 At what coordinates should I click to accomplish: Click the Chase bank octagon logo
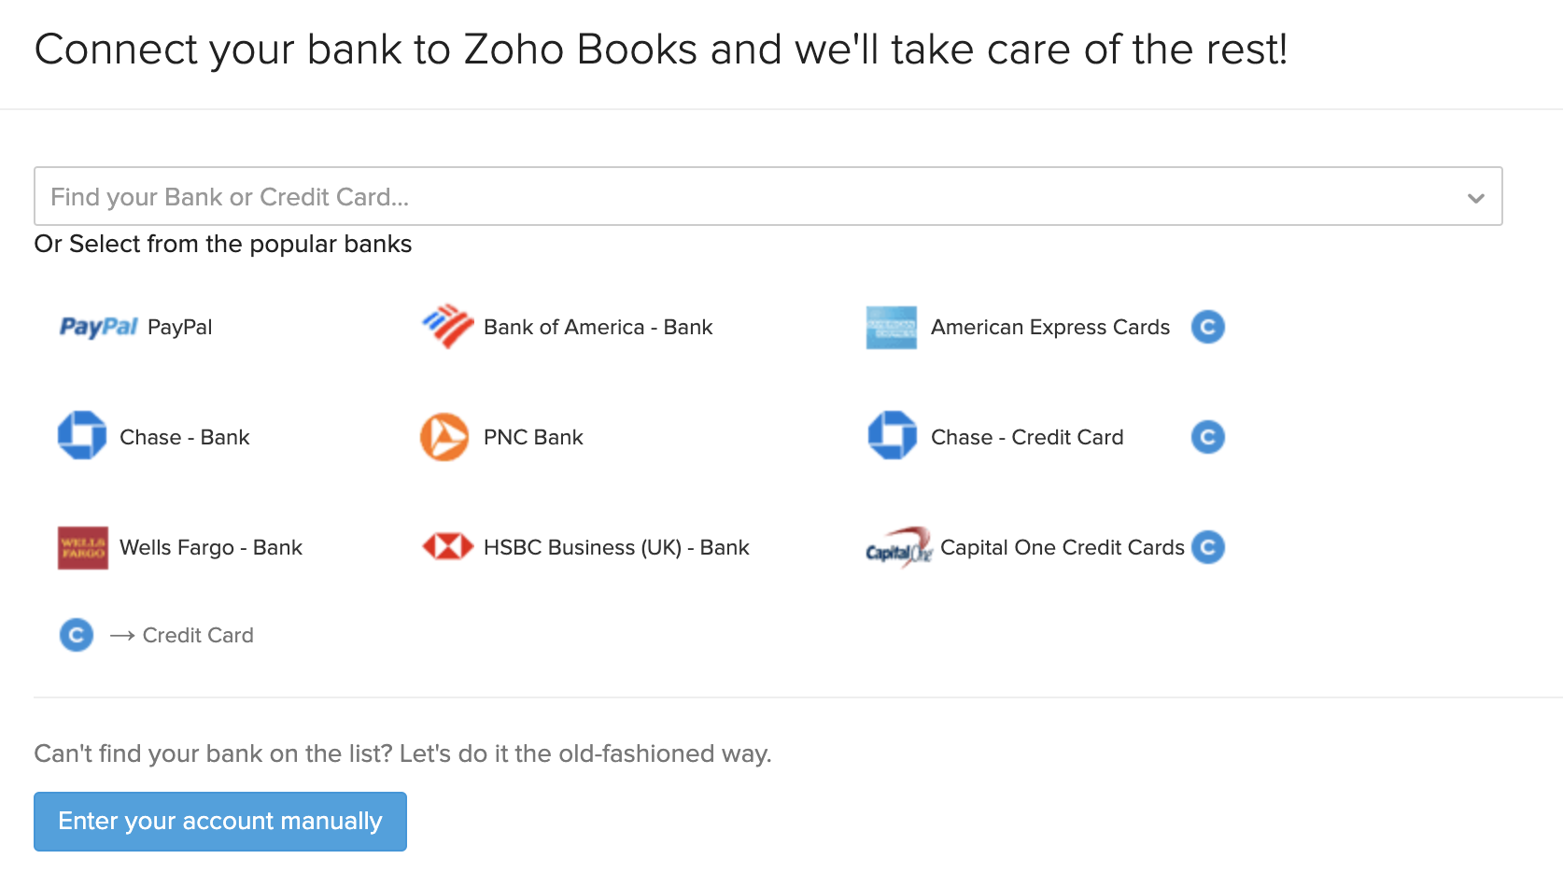82,436
